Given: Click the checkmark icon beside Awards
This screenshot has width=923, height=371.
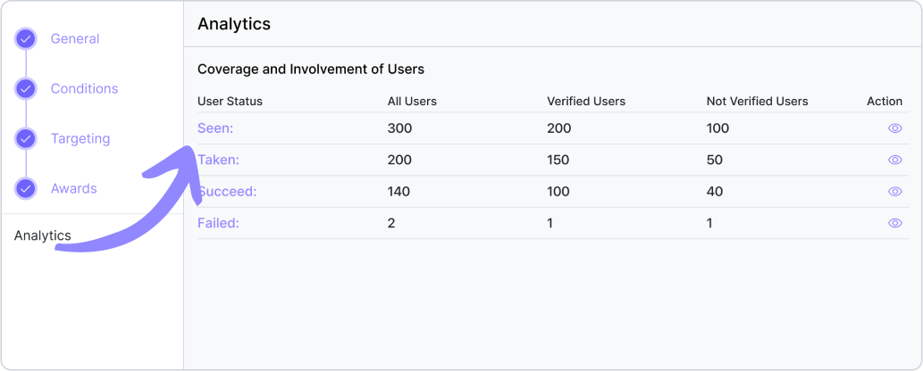Looking at the screenshot, I should point(26,189).
